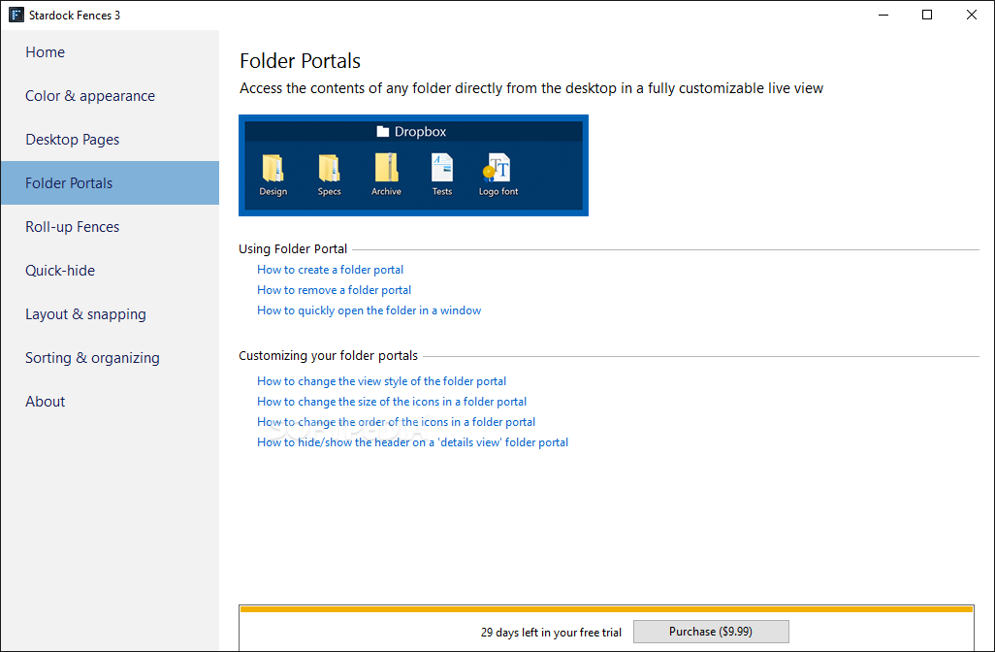The image size is (995, 652).
Task: Click the Purchase ($9.99) button
Action: point(711,632)
